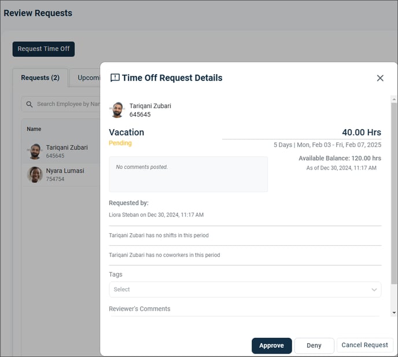Deny the time off request

pos(314,345)
